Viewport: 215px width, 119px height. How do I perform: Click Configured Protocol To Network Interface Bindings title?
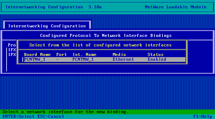106,35
